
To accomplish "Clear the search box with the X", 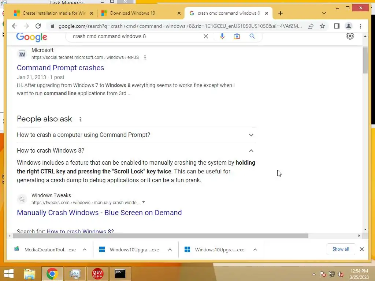I will (206, 36).
